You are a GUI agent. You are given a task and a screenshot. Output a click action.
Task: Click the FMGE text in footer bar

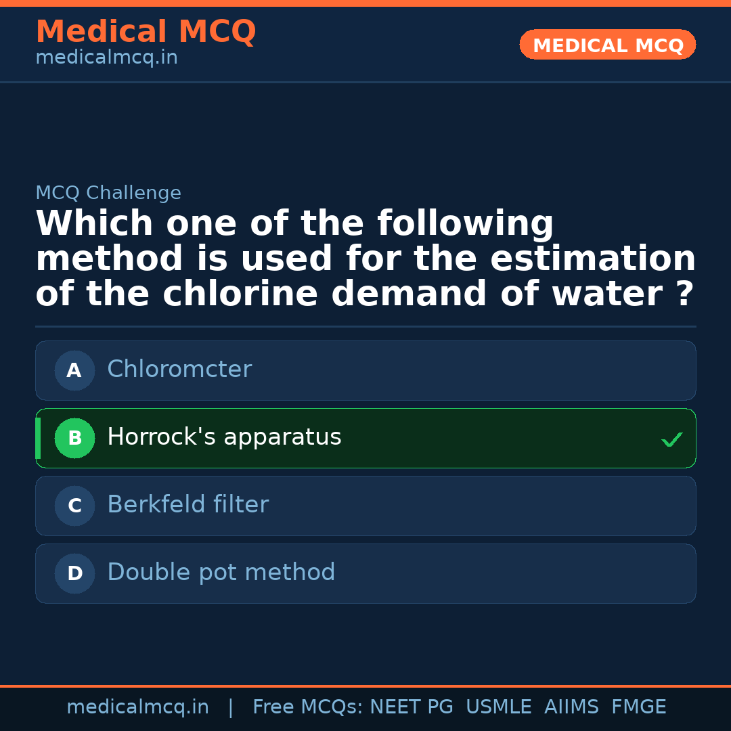(638, 707)
